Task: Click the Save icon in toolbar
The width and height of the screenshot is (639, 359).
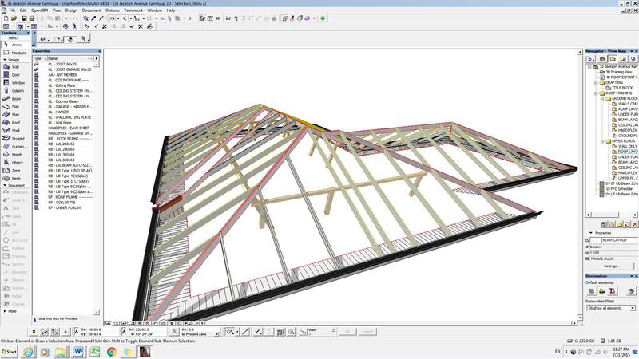Action: click(x=24, y=18)
